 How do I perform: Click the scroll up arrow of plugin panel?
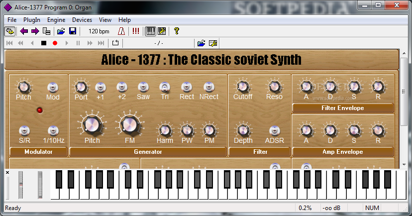(x=404, y=53)
